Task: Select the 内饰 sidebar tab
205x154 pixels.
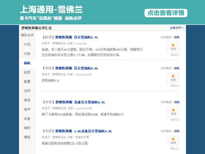Action: tap(27, 54)
